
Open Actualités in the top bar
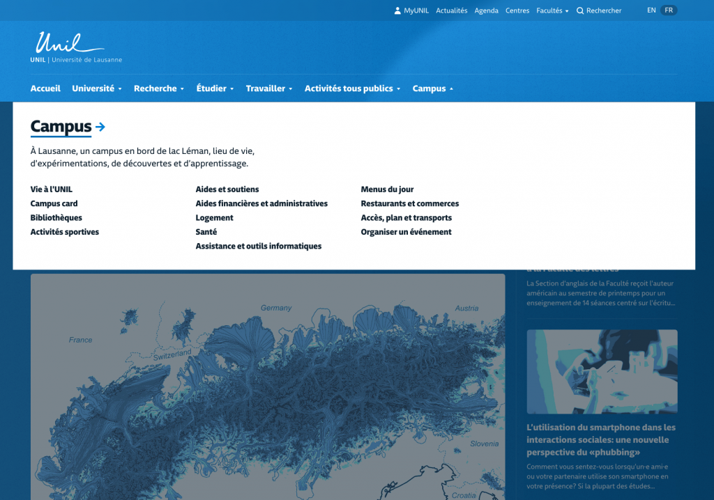(x=451, y=10)
